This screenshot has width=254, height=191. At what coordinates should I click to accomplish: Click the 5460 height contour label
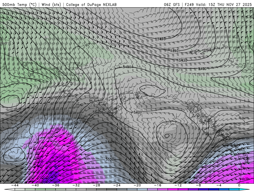174,51
